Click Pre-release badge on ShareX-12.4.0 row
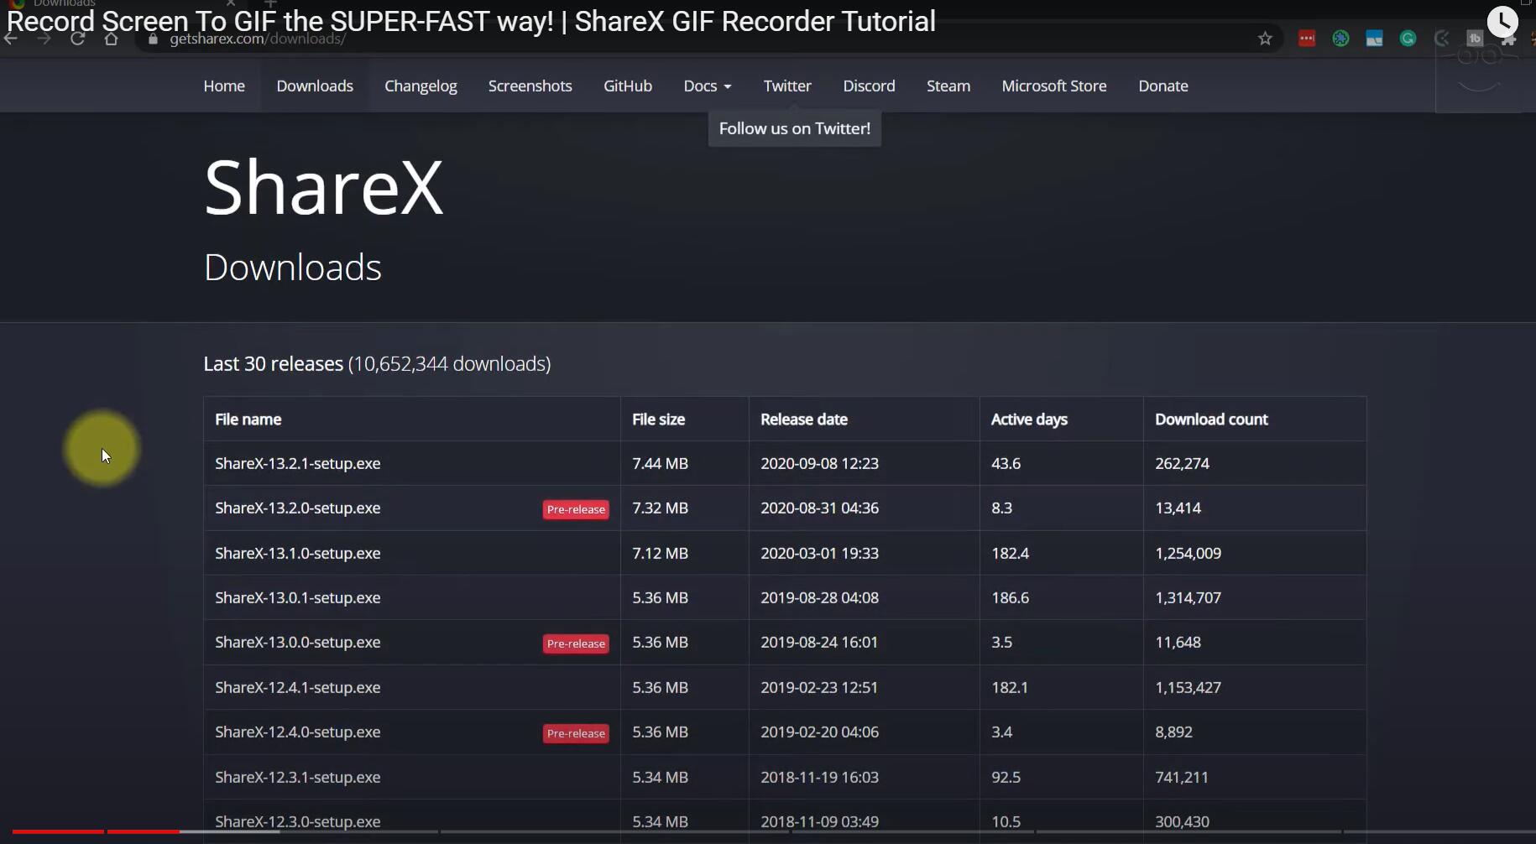The width and height of the screenshot is (1536, 844). click(576, 733)
